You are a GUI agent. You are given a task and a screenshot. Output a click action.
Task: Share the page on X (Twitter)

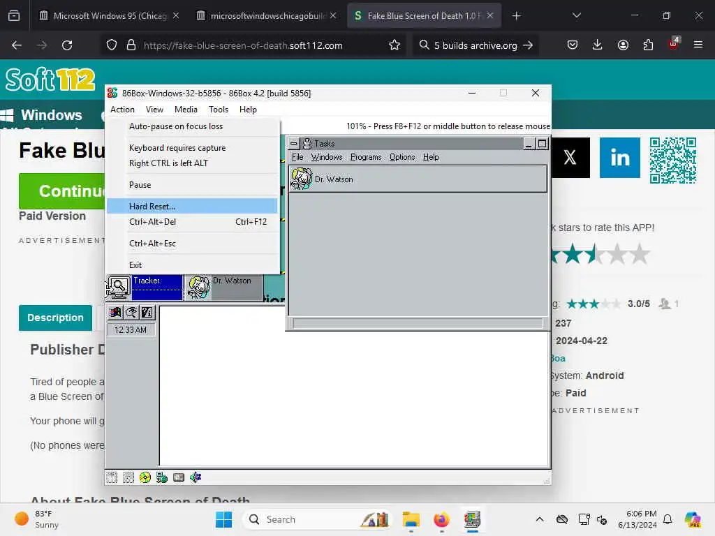tap(570, 158)
